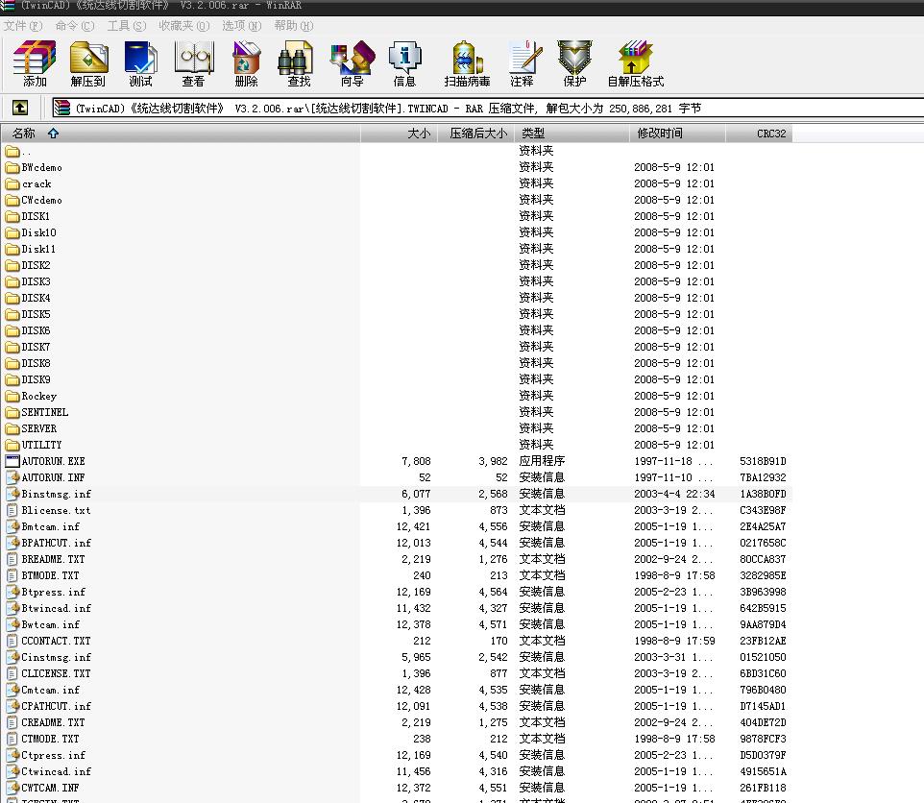Click the archive path address field
Viewport: 924px width, 803px height.
pos(488,108)
